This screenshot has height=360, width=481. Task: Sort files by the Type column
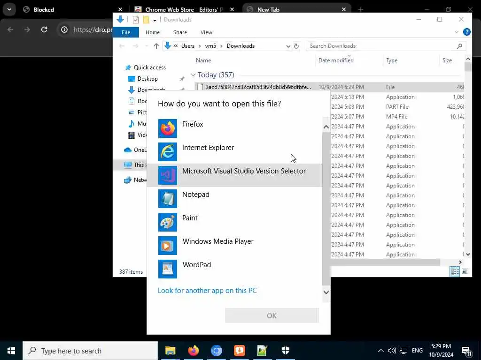392,60
